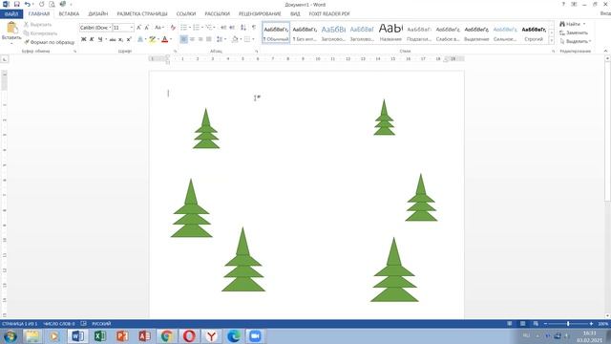Open Выделить dropdown

[576, 41]
